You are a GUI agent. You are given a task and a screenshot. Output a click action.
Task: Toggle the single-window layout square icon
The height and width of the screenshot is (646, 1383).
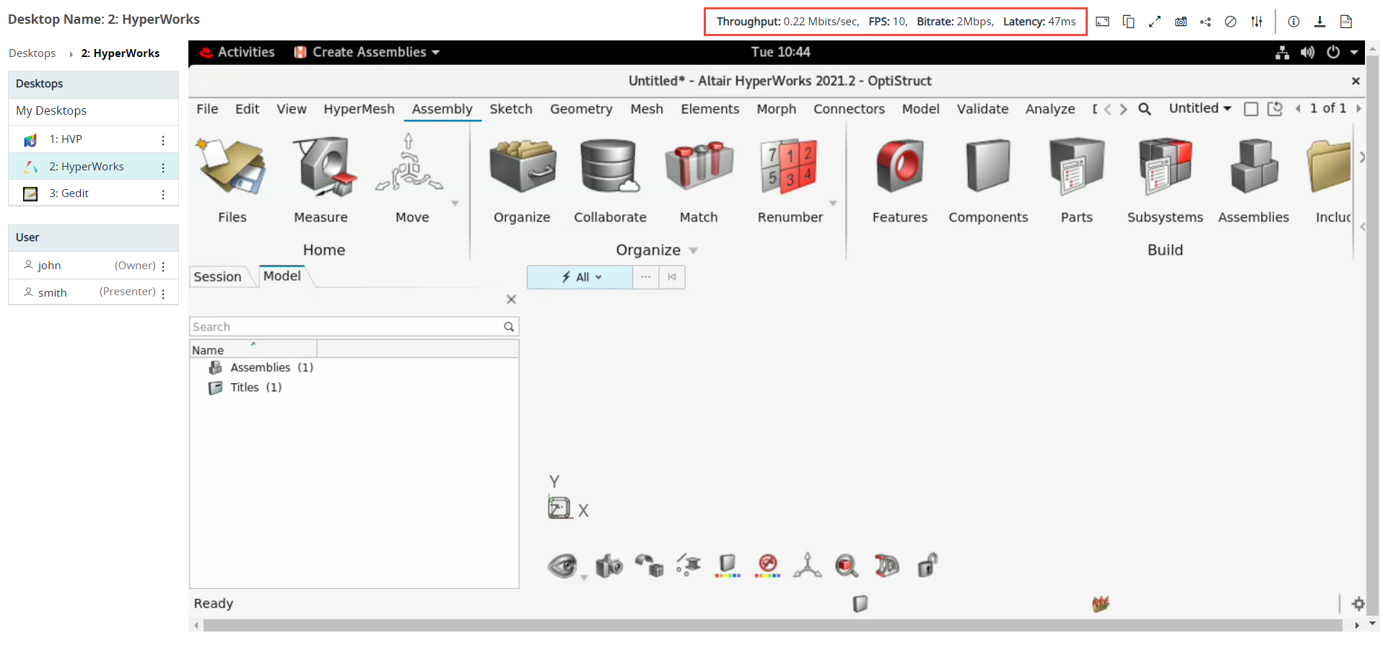pyautogui.click(x=1252, y=109)
